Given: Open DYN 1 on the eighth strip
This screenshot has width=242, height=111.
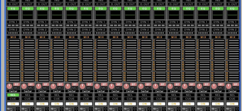Looking at the screenshot, I should [x=115, y=22].
